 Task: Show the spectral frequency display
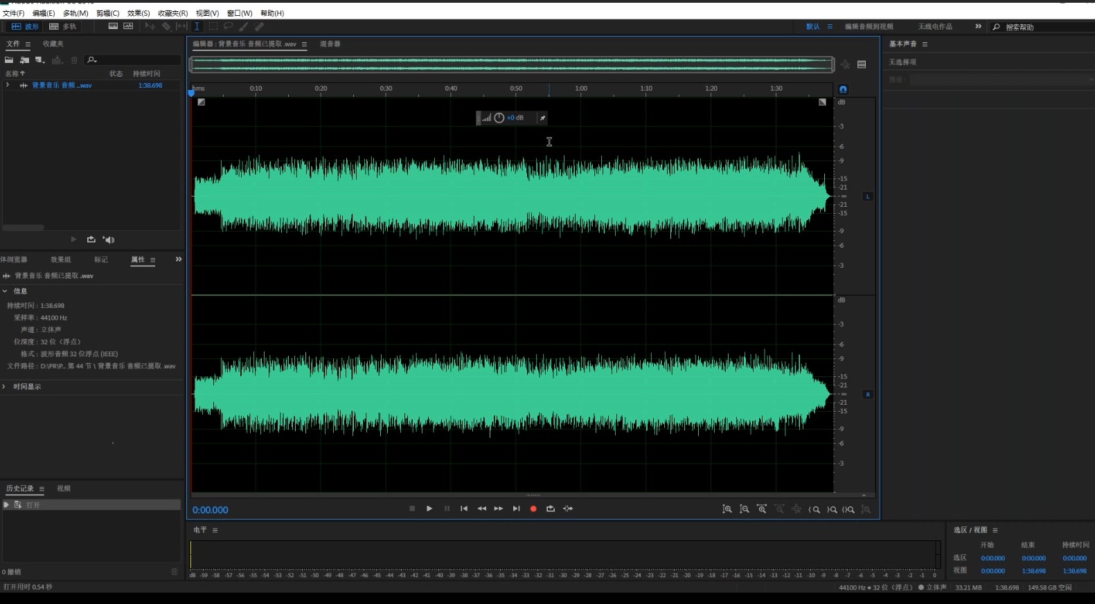[x=113, y=26]
